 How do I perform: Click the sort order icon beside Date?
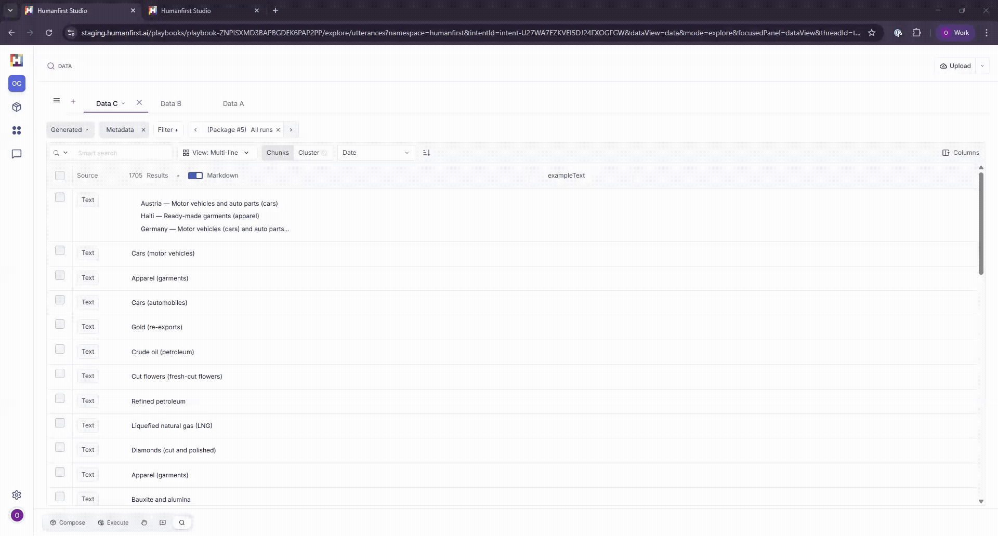426,152
